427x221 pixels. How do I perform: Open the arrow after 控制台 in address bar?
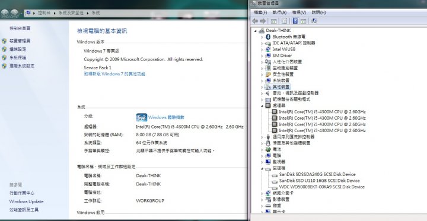point(55,13)
